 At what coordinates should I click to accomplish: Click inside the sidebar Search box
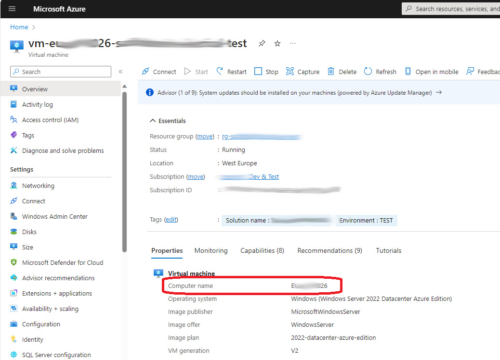coord(60,71)
